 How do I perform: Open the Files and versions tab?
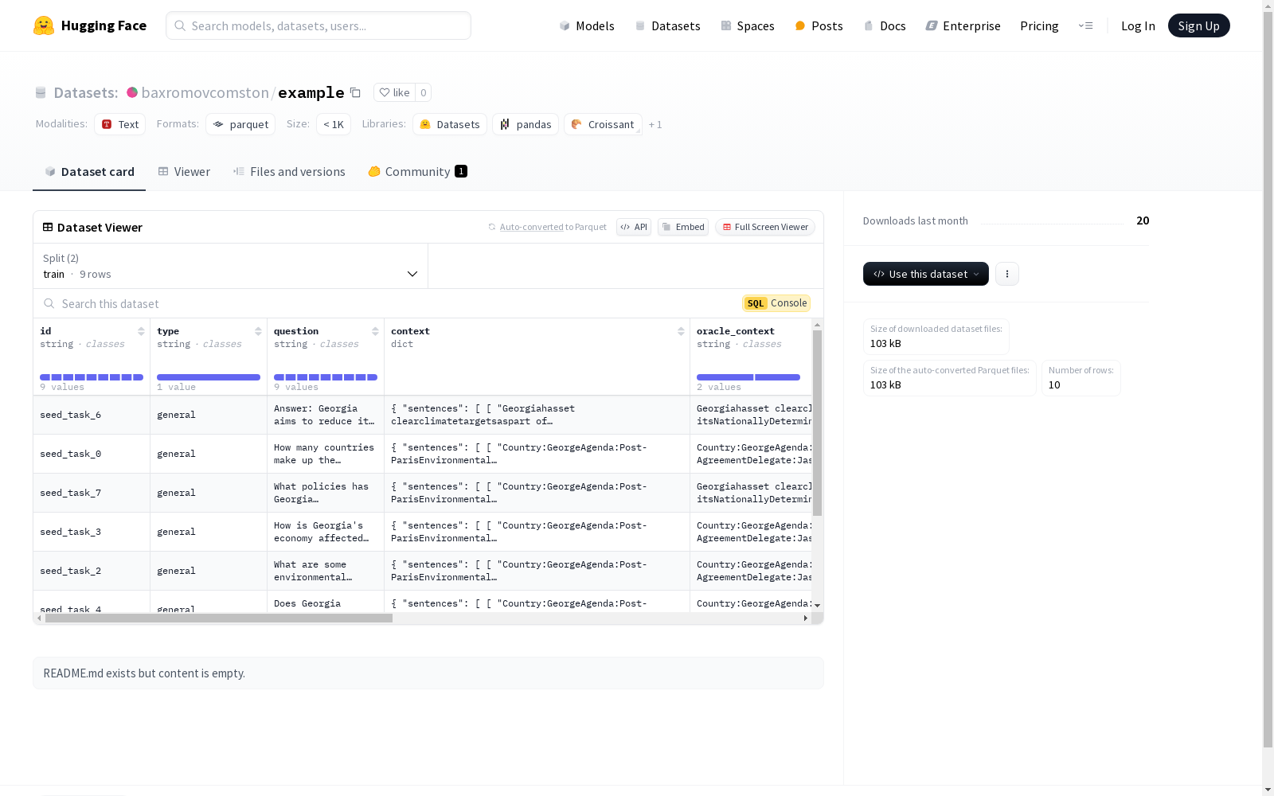(x=289, y=172)
